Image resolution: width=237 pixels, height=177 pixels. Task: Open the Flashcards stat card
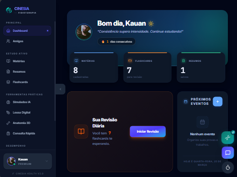[147, 67]
